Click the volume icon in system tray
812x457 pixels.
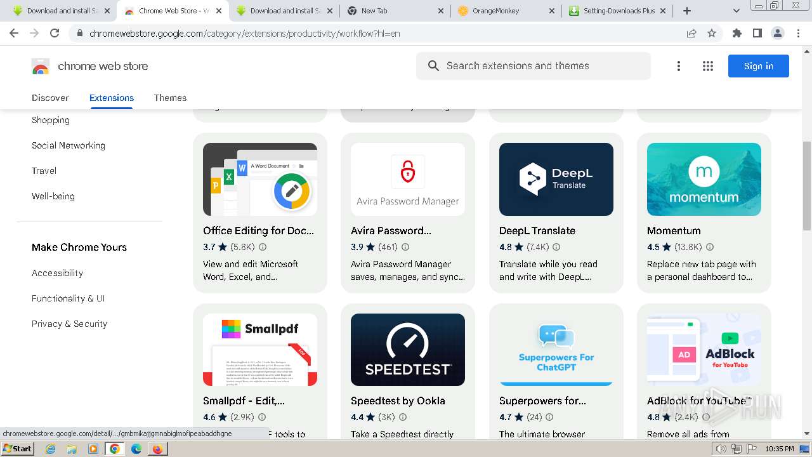721,449
